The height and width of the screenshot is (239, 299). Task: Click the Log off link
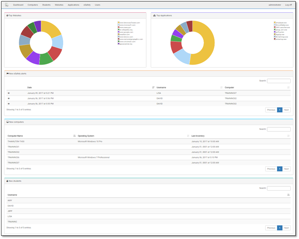288,5
